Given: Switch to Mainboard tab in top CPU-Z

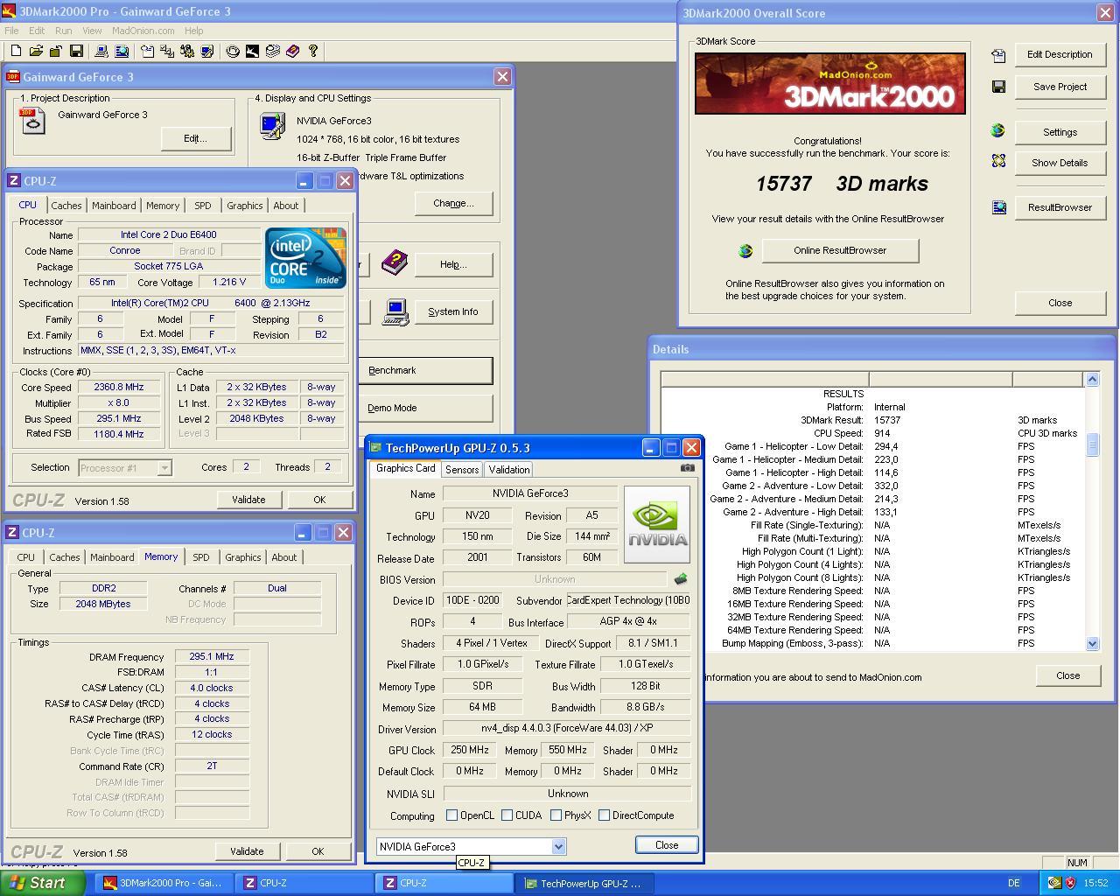Looking at the screenshot, I should (x=114, y=206).
